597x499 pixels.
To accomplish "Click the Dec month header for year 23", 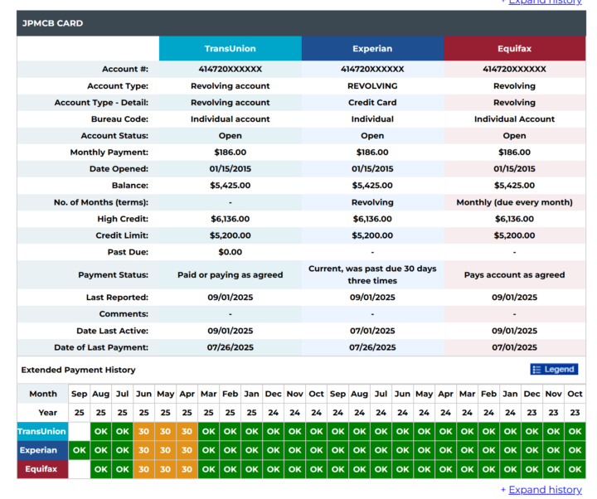I will click(x=531, y=394).
